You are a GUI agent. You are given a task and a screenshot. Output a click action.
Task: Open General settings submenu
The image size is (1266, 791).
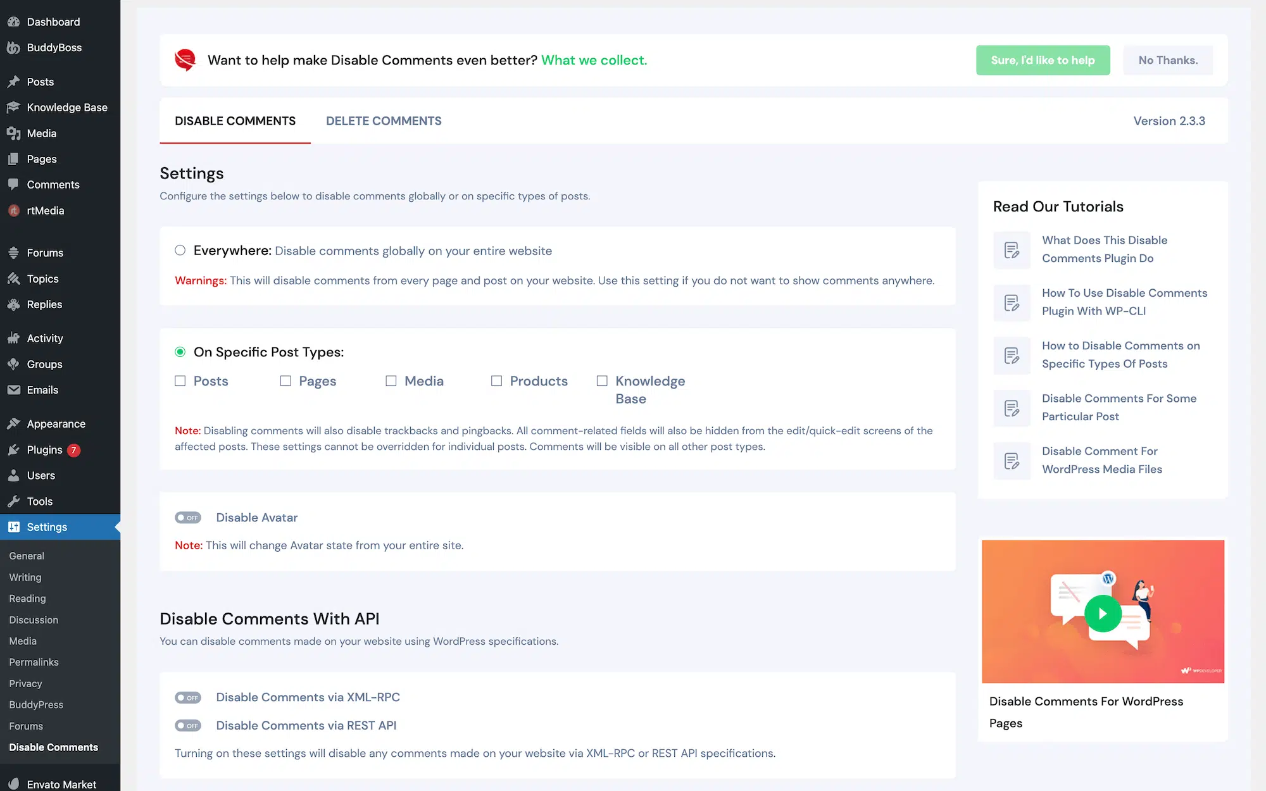27,556
